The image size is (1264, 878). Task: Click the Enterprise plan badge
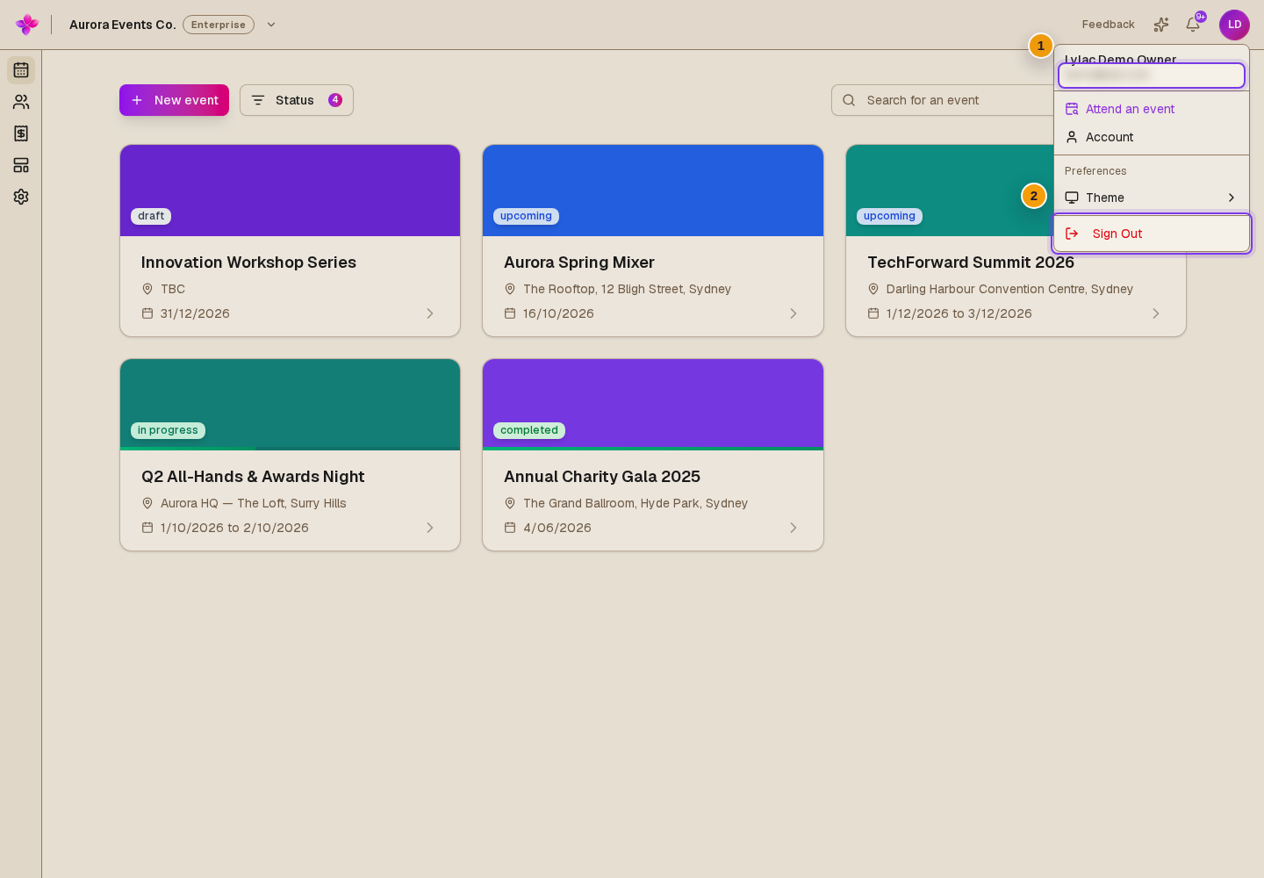tap(219, 25)
